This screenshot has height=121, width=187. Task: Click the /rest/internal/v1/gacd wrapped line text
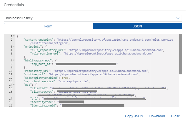pos(49,43)
